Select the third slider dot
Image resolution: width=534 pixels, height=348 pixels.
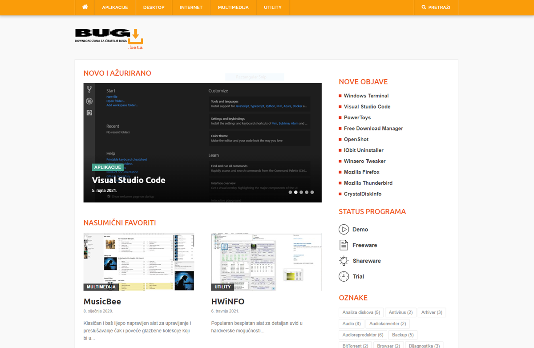pyautogui.click(x=301, y=192)
